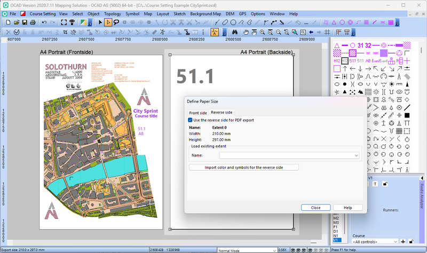Add a control circle from course toolbar

(342, 22)
